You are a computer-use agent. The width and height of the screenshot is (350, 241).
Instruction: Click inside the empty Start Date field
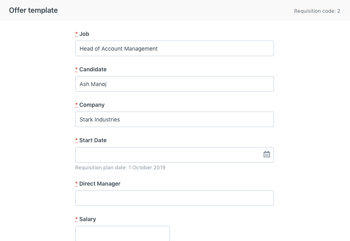pos(167,155)
